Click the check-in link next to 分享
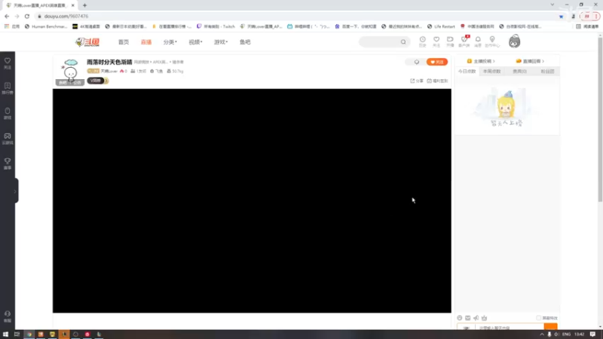 click(437, 81)
